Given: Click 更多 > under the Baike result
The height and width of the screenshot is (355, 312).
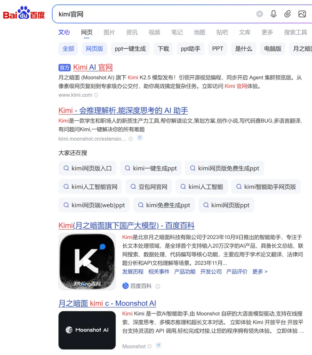Looking at the screenshot, I should coord(260,271).
